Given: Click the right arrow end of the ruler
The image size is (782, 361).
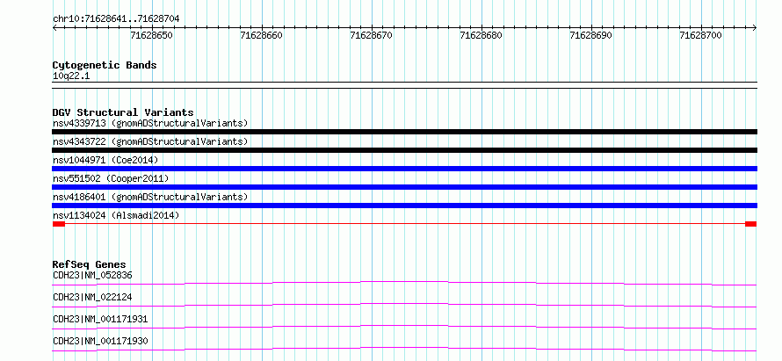Looking at the screenshot, I should (755, 28).
